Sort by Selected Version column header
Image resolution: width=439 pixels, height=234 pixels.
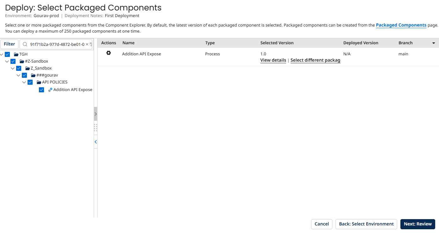(277, 43)
